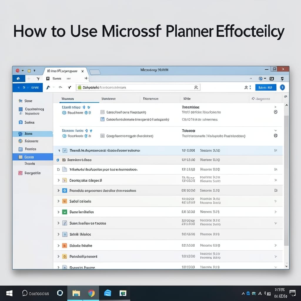Open the notification center icon in tray
Viewport: 301px width, 301px height.
click(x=292, y=293)
